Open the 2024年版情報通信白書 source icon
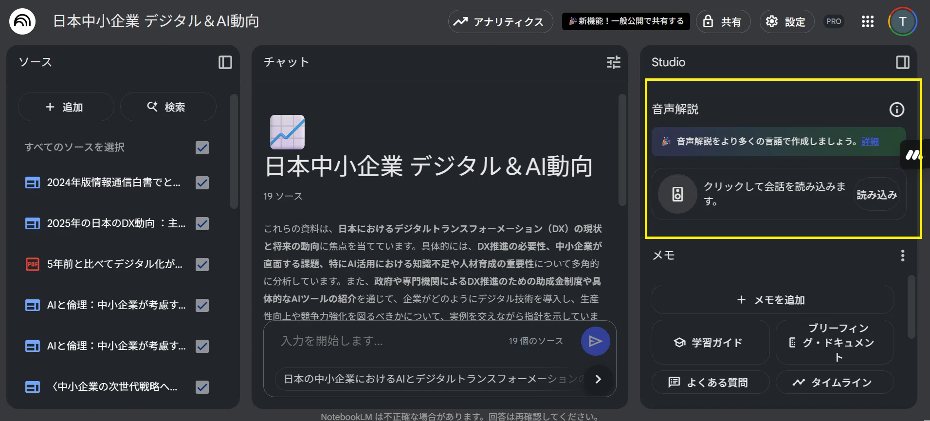Viewport: 930px width, 421px height. (x=33, y=183)
